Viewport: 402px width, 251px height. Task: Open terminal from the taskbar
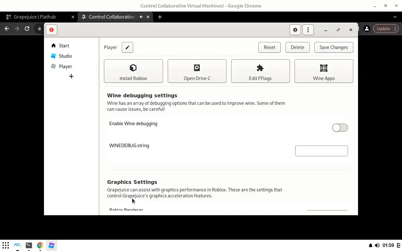point(29,245)
